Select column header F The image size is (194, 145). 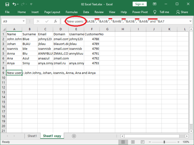(92, 29)
